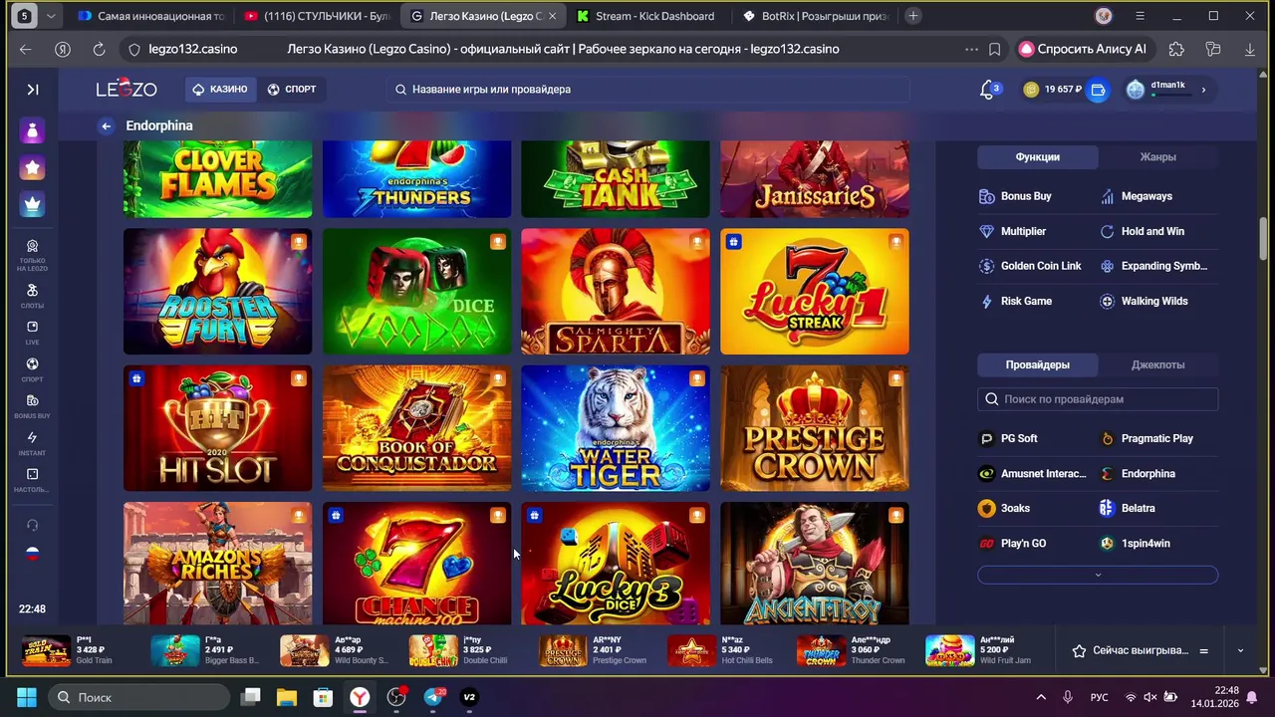Expand d1man1k profile menu arrow
Screen dimensions: 1275x717
1203,90
